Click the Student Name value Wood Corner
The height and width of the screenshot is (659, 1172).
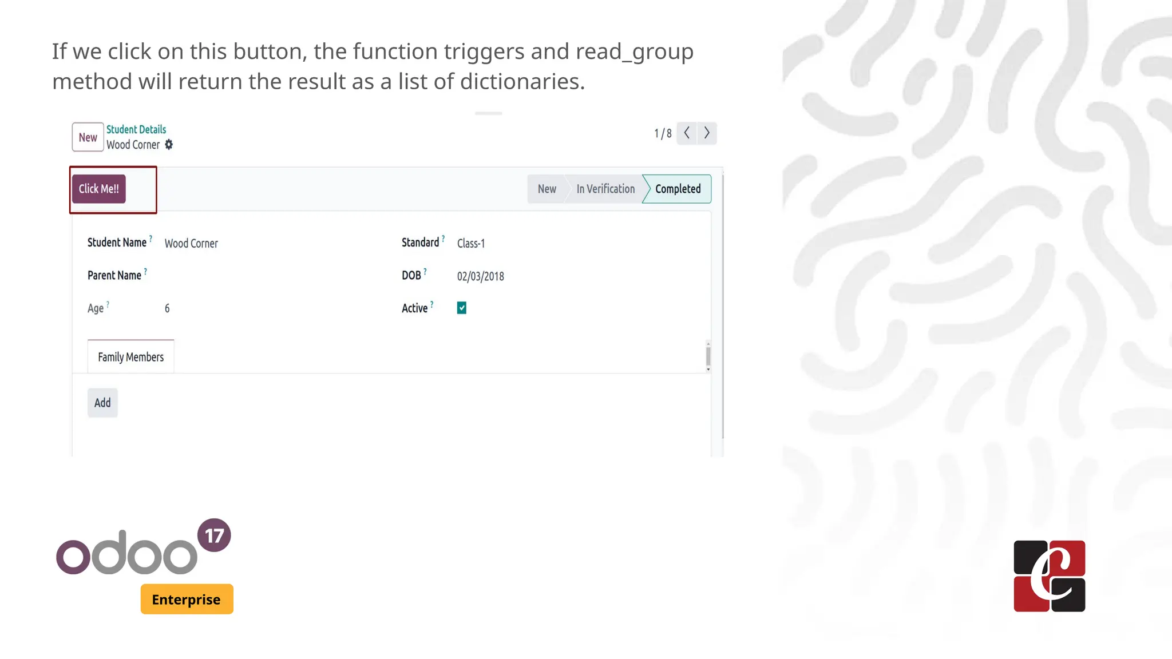click(191, 243)
